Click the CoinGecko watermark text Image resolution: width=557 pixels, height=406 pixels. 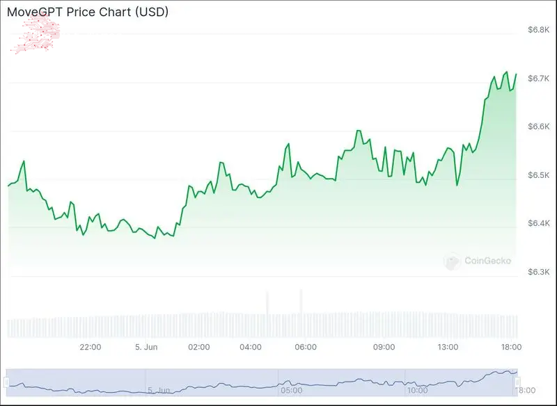click(x=487, y=261)
